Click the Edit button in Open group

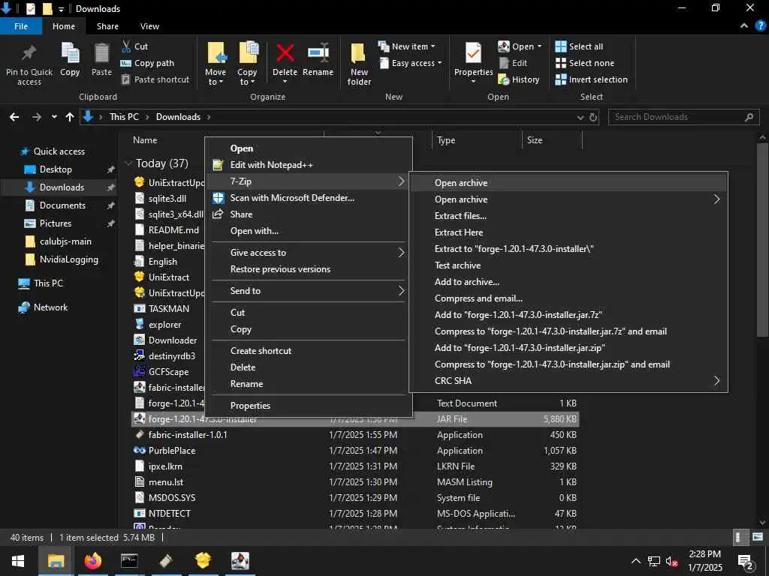point(513,63)
